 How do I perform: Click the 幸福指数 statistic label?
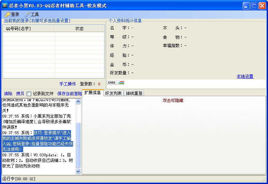[x=172, y=46]
